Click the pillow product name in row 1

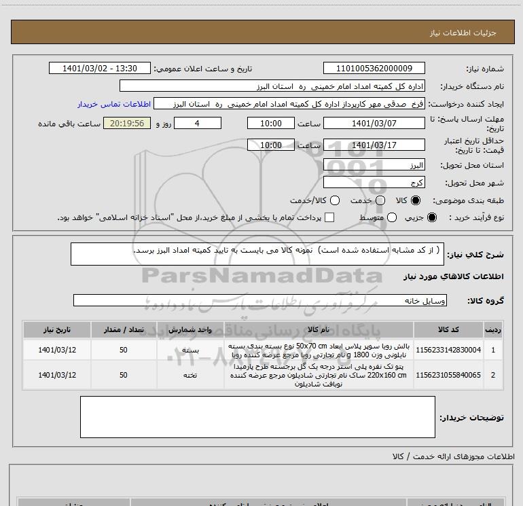[319, 350]
